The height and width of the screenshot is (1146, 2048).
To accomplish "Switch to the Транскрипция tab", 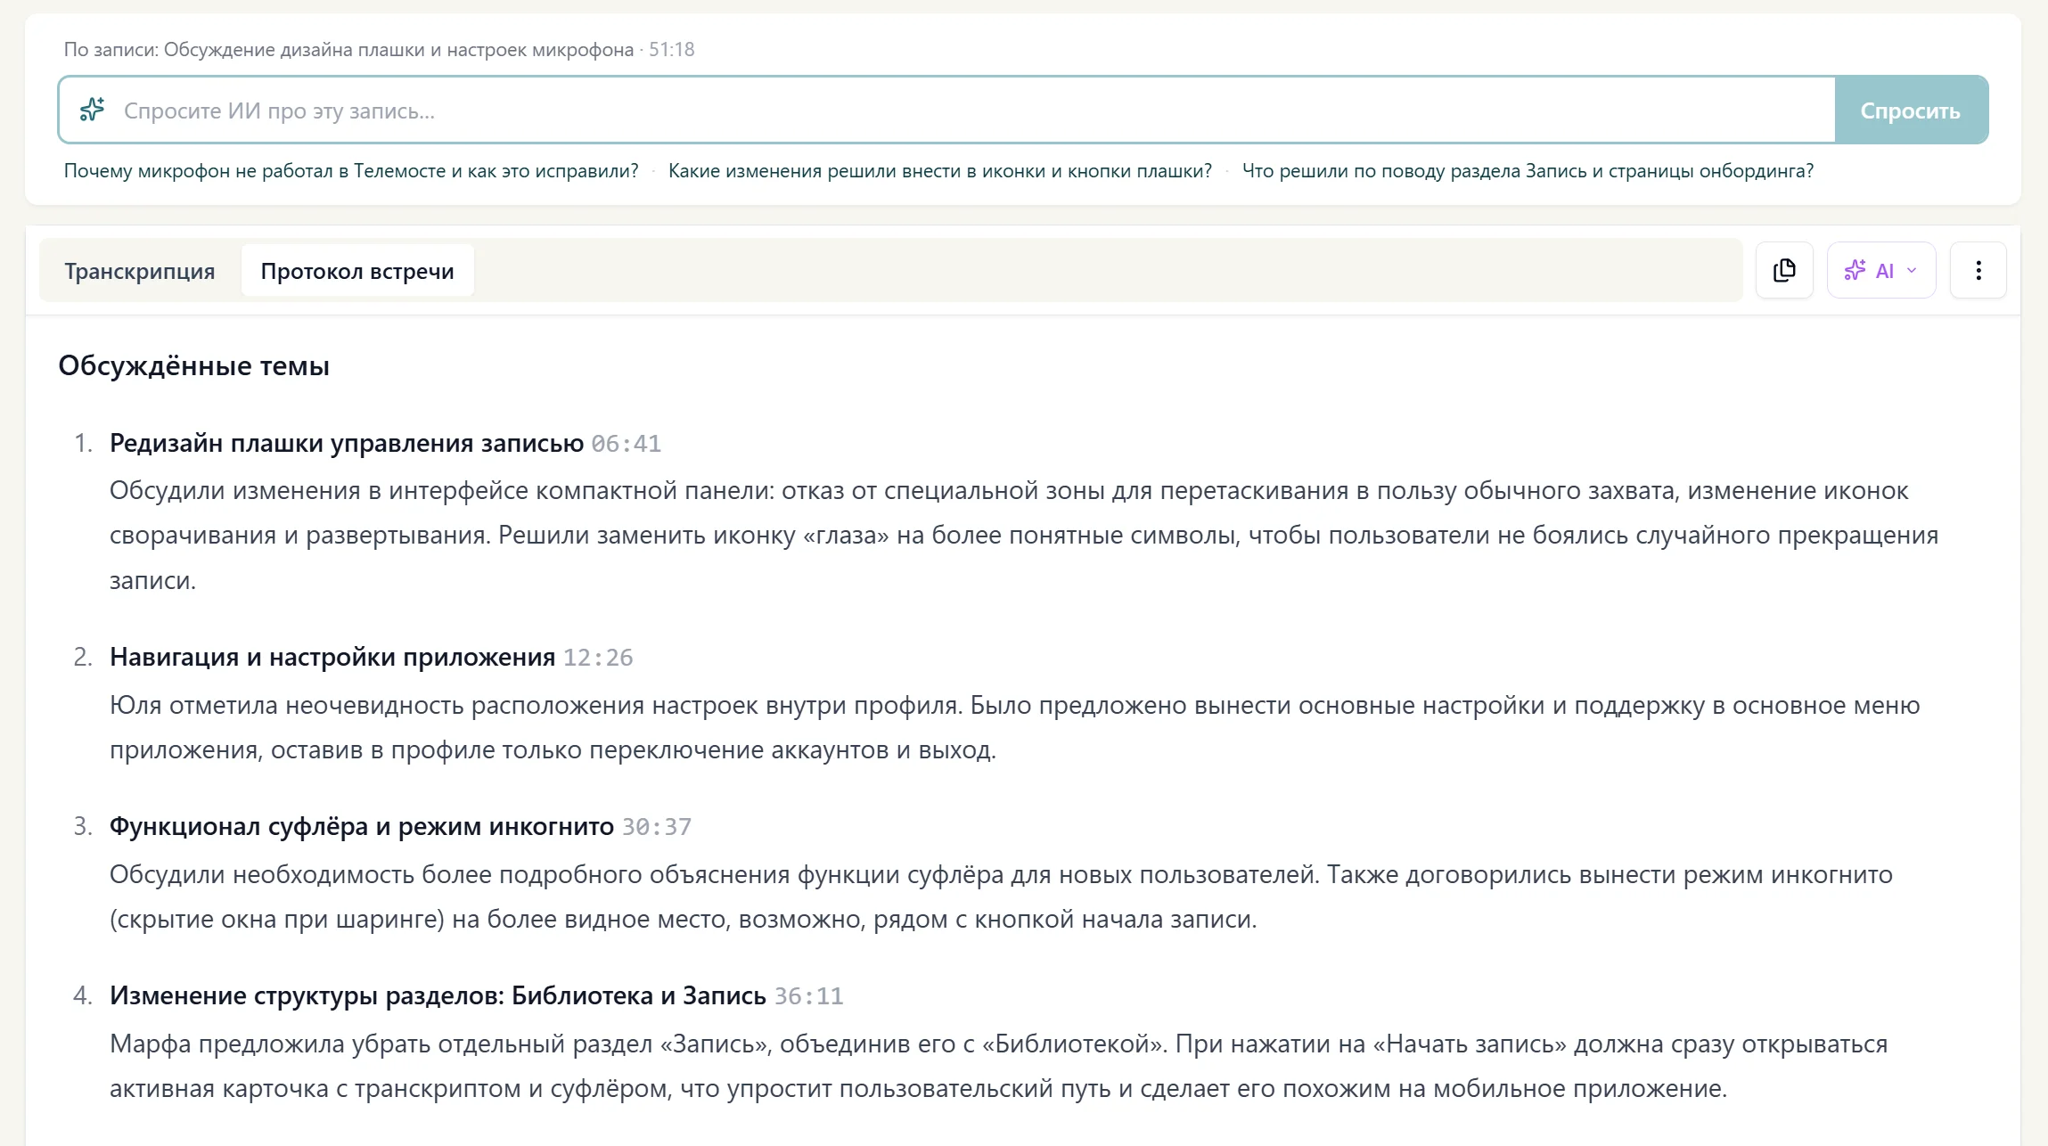I will (x=140, y=271).
